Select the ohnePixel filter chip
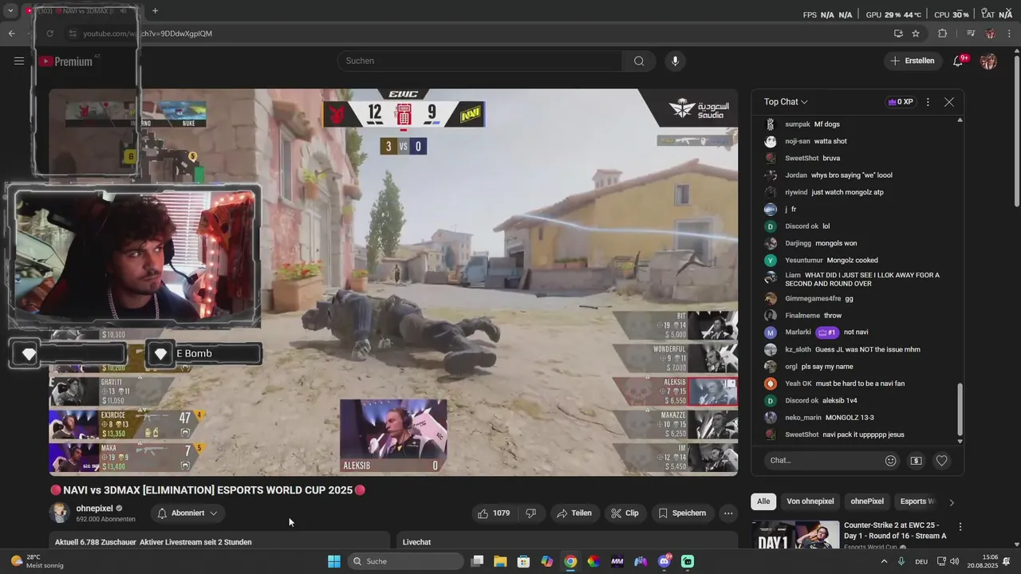The image size is (1021, 574). point(867,501)
